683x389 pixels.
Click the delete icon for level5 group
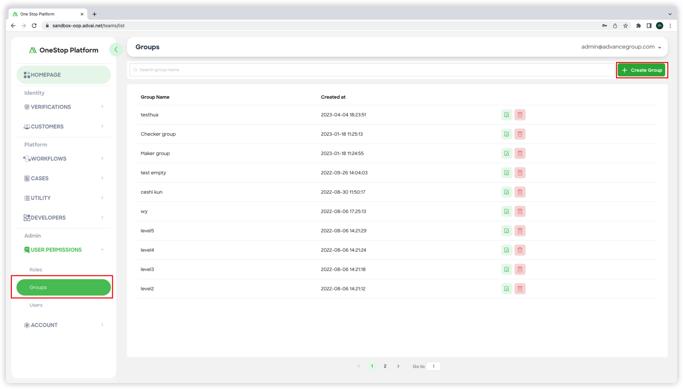coord(520,230)
